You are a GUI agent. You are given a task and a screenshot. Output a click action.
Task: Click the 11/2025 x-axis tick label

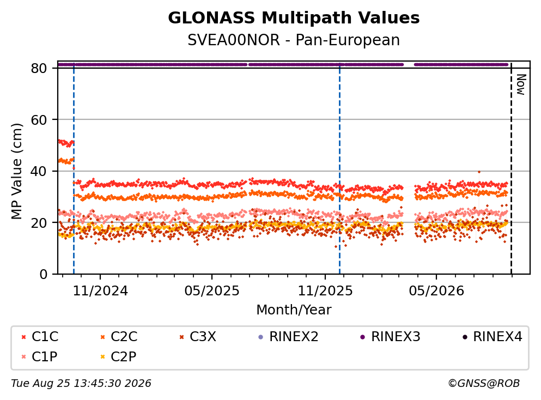(x=325, y=291)
